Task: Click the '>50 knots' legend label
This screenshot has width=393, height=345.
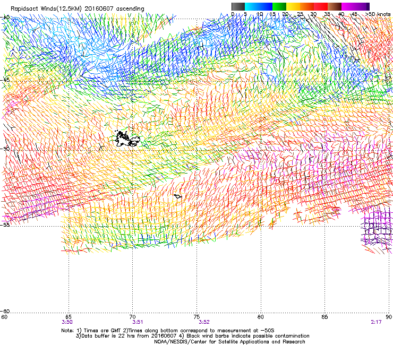Action: 378,14
